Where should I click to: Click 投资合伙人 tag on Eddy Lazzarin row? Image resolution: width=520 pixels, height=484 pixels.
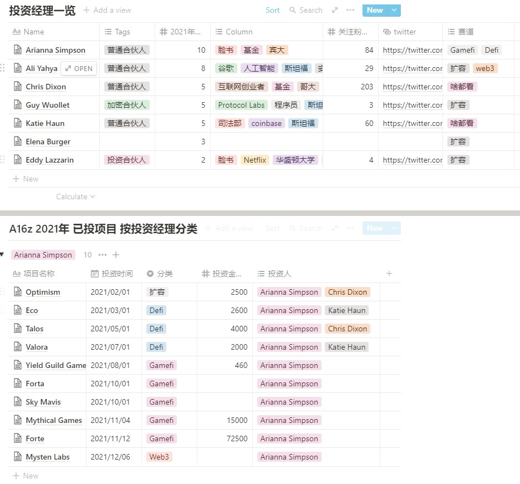127,160
